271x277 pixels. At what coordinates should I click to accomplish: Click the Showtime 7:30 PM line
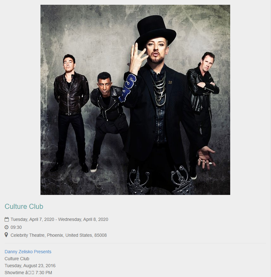pyautogui.click(x=28, y=273)
